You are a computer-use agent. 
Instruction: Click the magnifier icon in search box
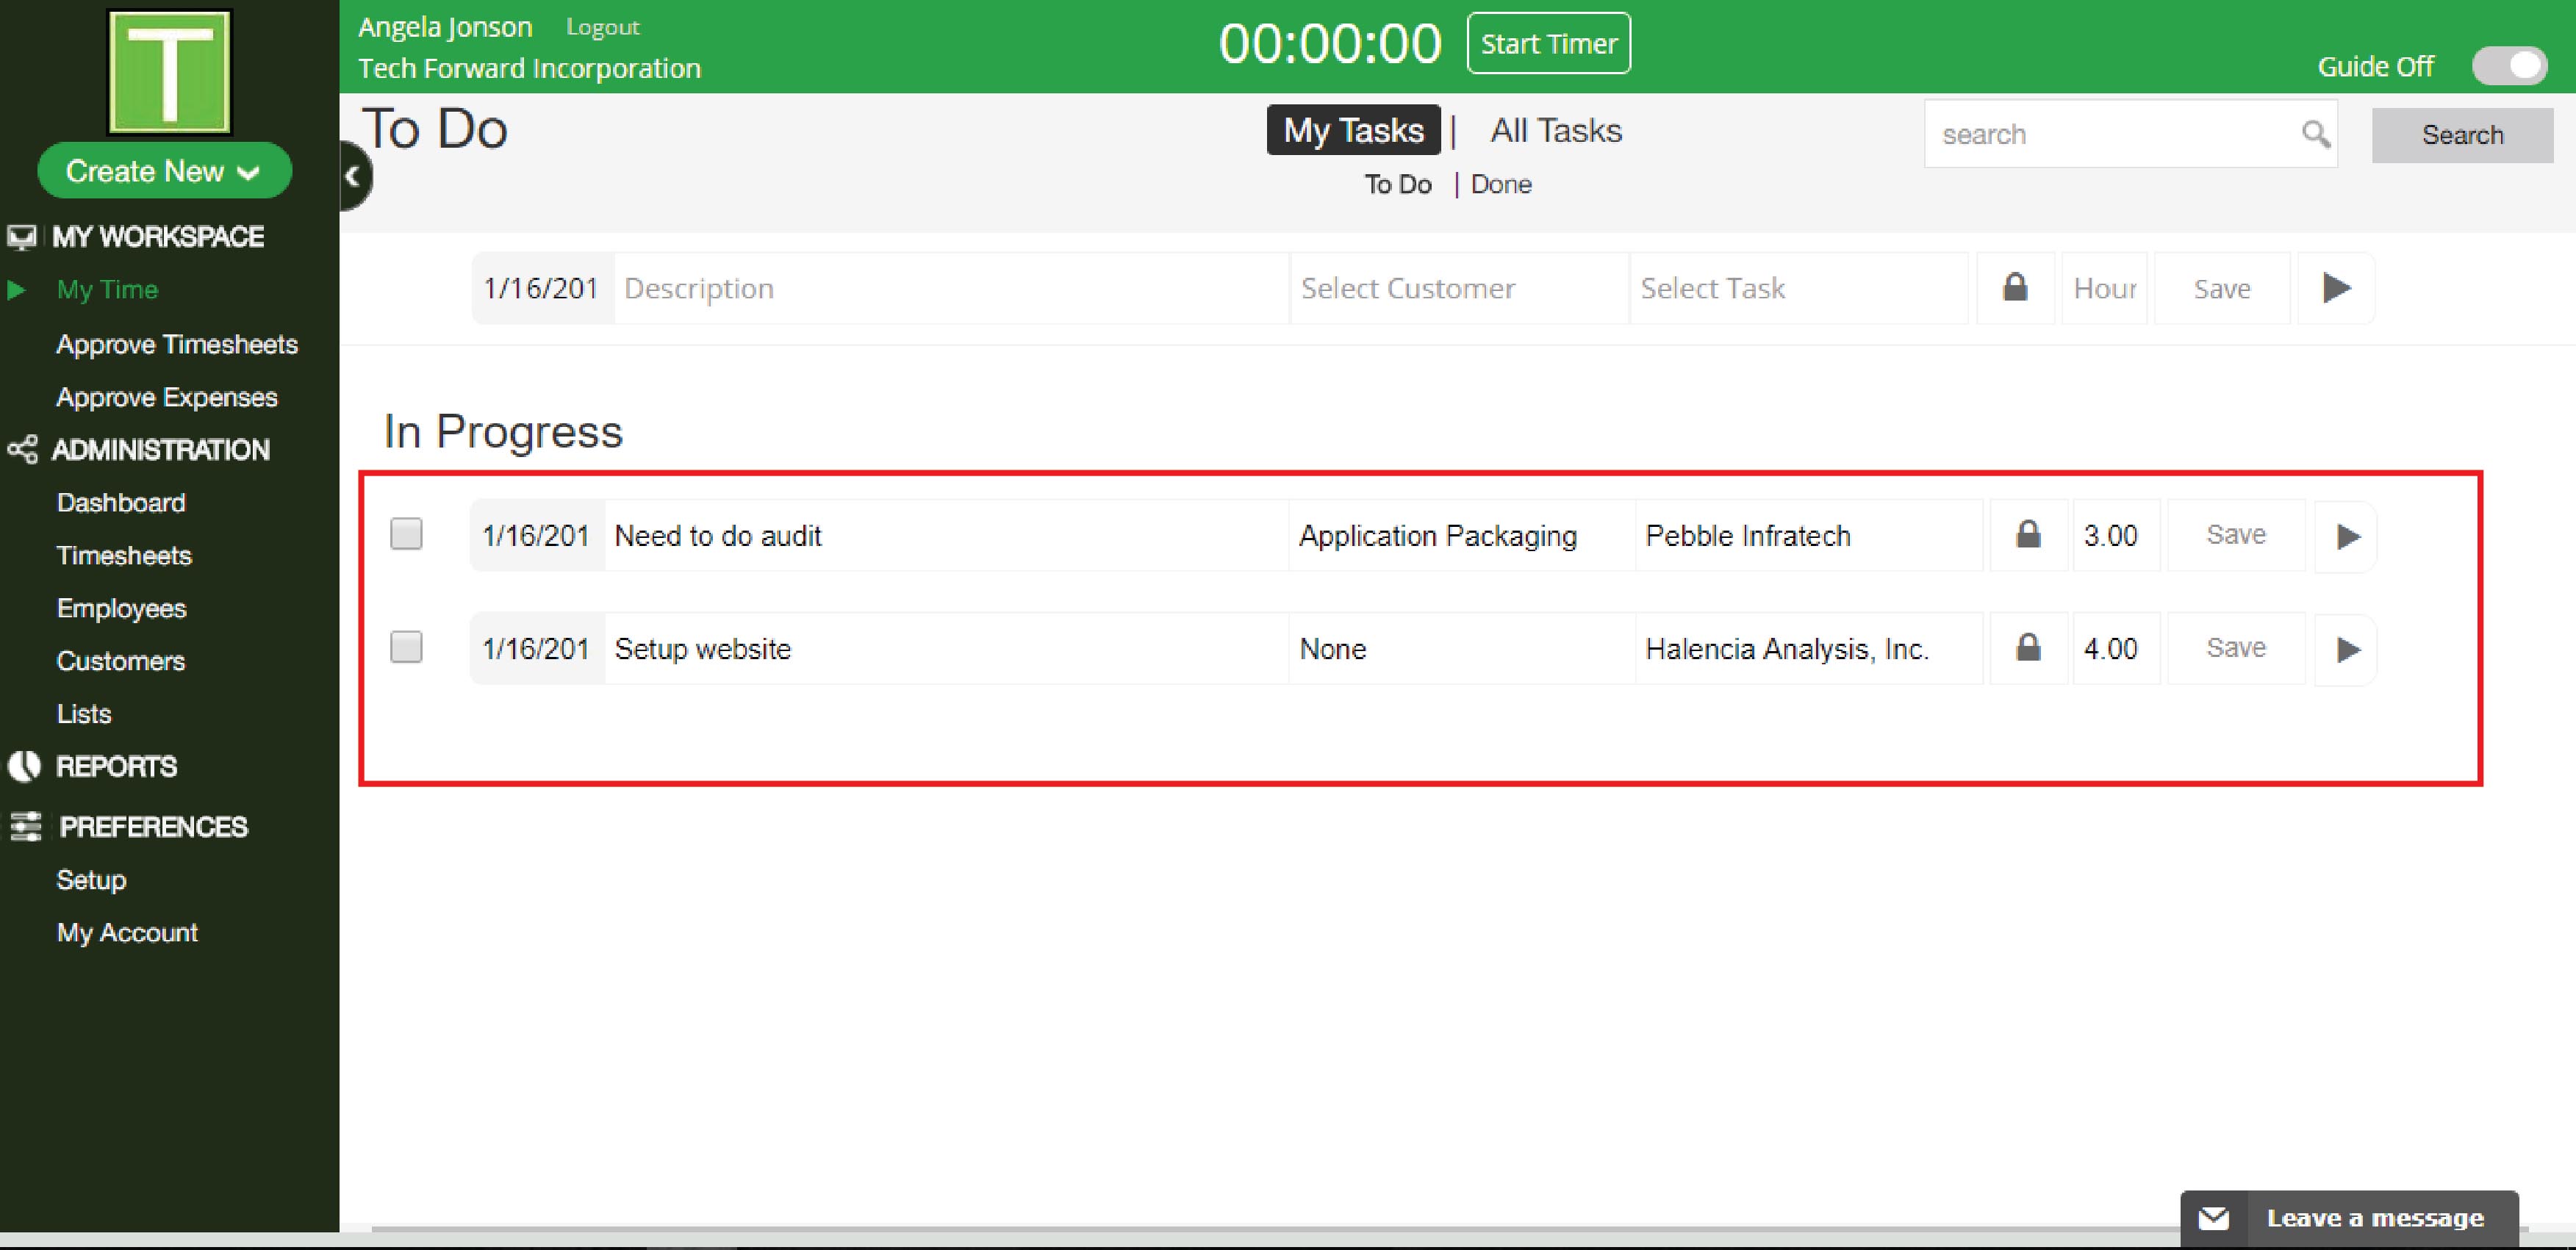pos(2315,134)
